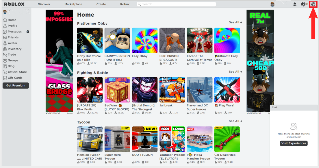
Task: Click the Visit Experiences button
Action: [x=294, y=143]
